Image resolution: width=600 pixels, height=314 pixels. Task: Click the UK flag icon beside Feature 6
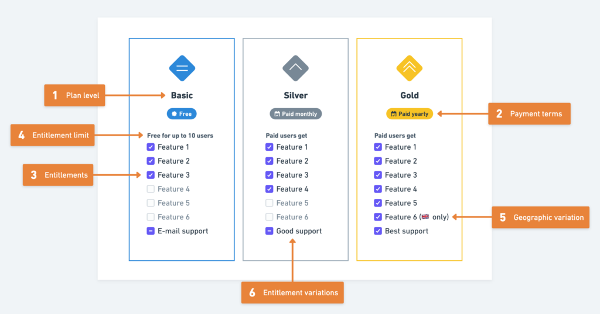coord(425,216)
